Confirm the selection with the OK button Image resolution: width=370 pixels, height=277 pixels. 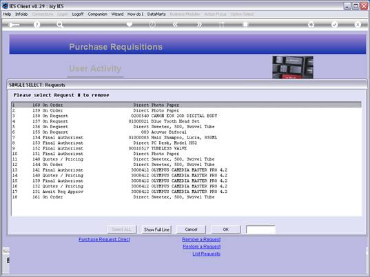225,229
